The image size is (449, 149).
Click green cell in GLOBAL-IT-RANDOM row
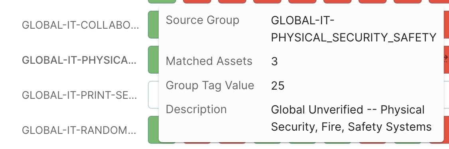154,129
